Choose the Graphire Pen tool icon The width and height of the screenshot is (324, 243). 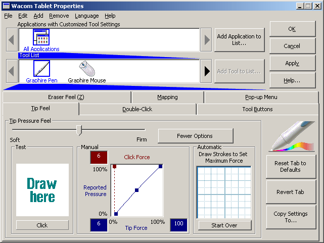coord(41,68)
